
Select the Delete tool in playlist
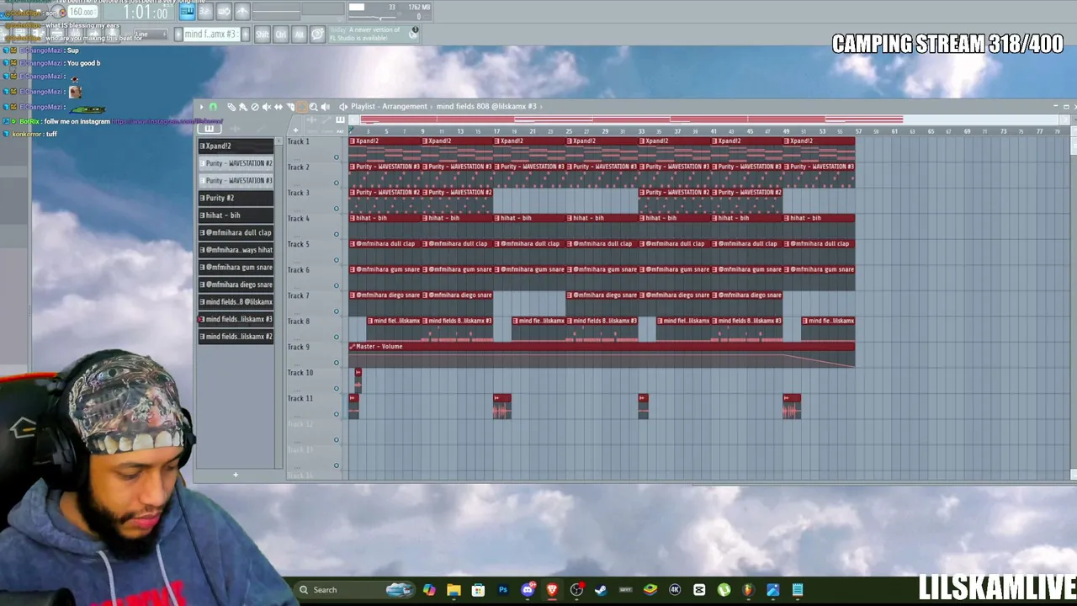(x=255, y=107)
